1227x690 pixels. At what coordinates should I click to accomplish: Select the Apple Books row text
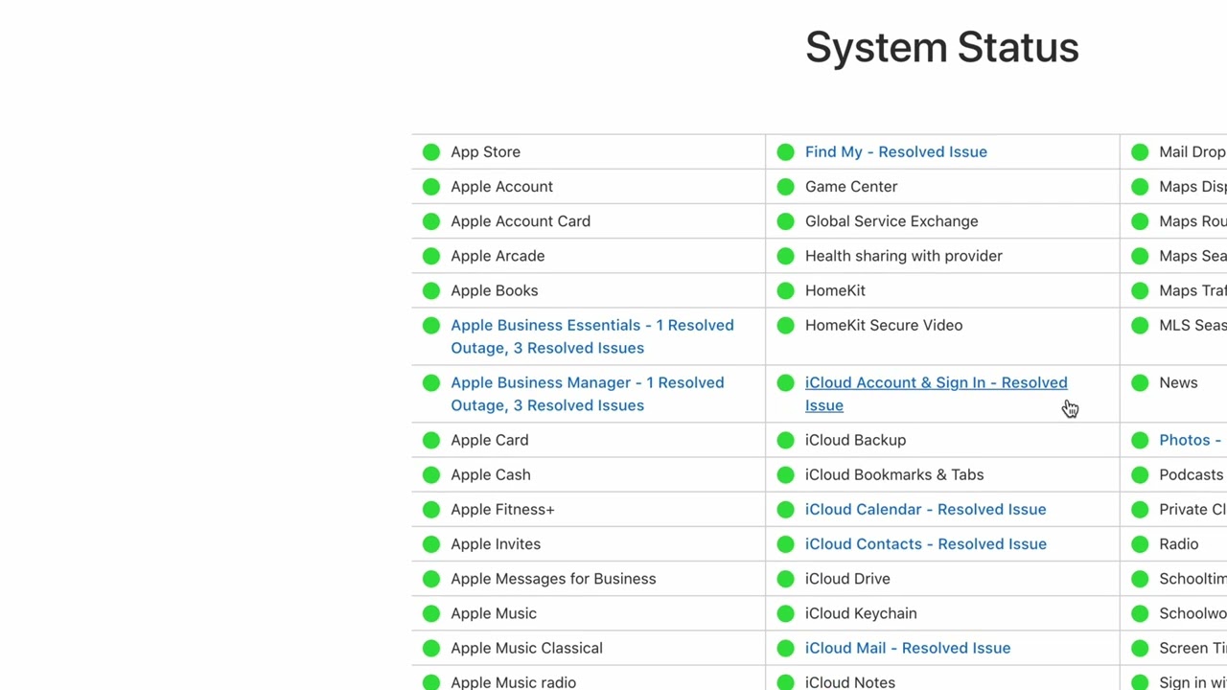point(495,290)
